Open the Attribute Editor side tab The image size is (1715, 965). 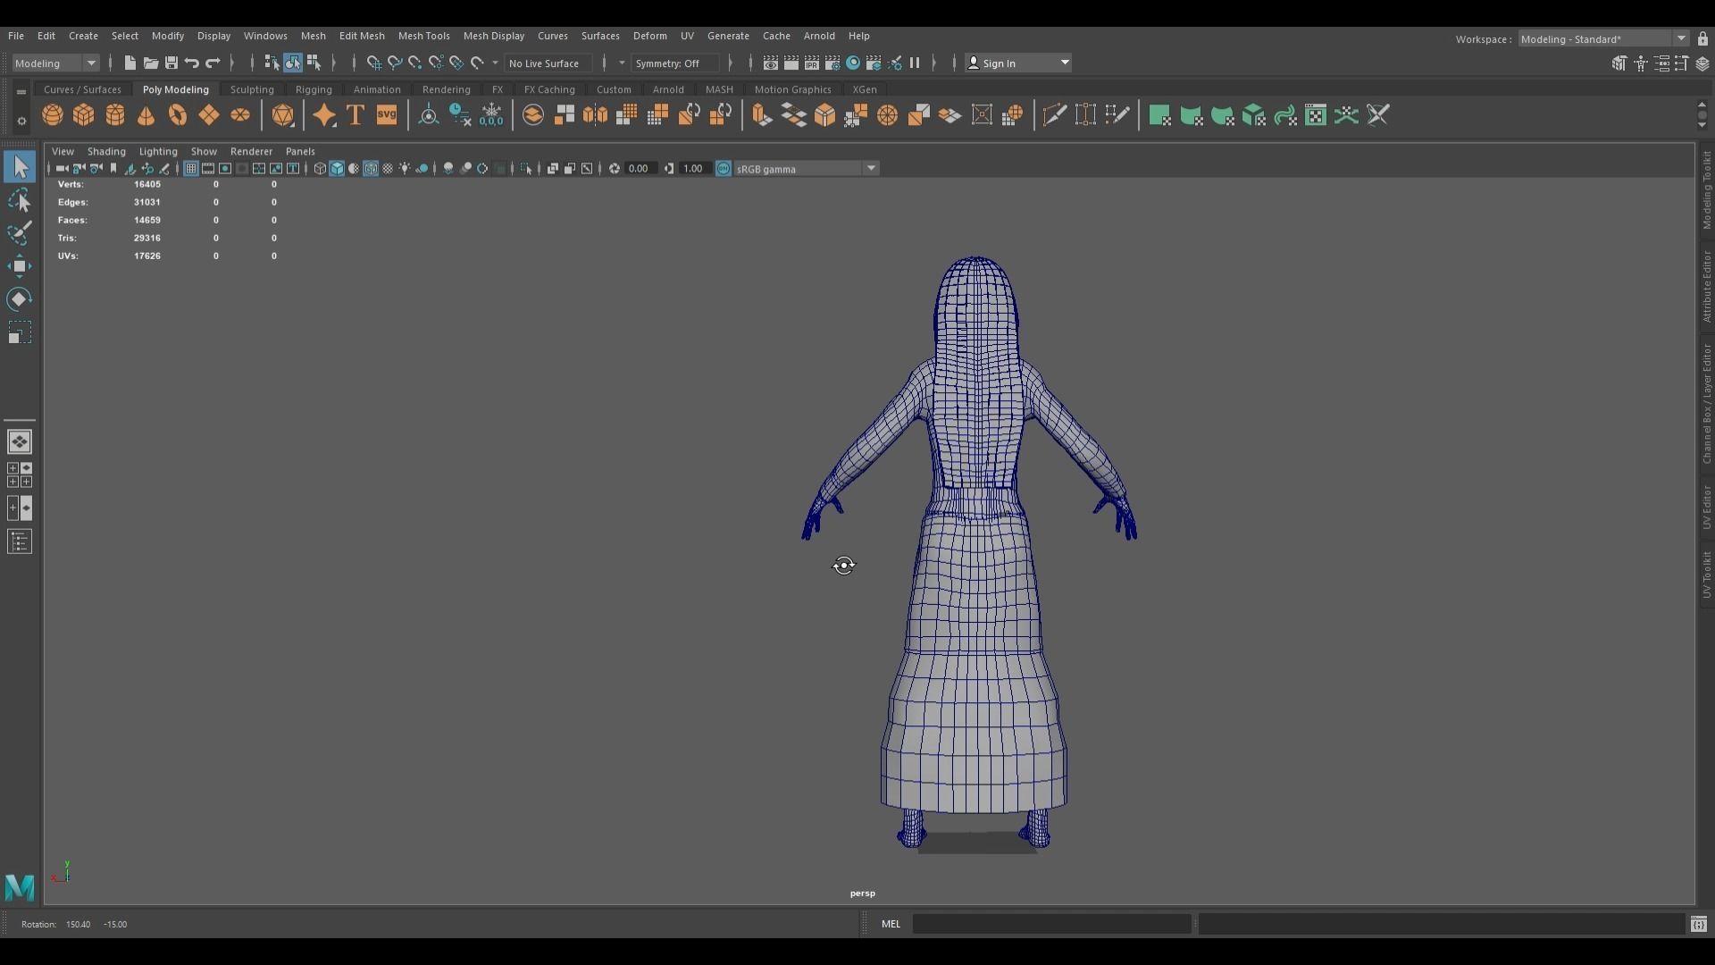(x=1706, y=286)
